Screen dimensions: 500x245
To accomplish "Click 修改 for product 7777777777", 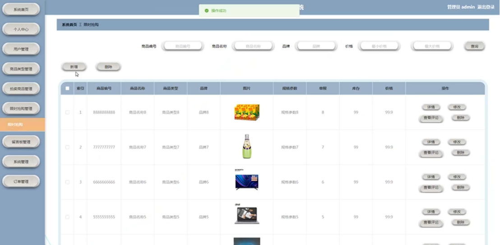I will tap(457, 142).
